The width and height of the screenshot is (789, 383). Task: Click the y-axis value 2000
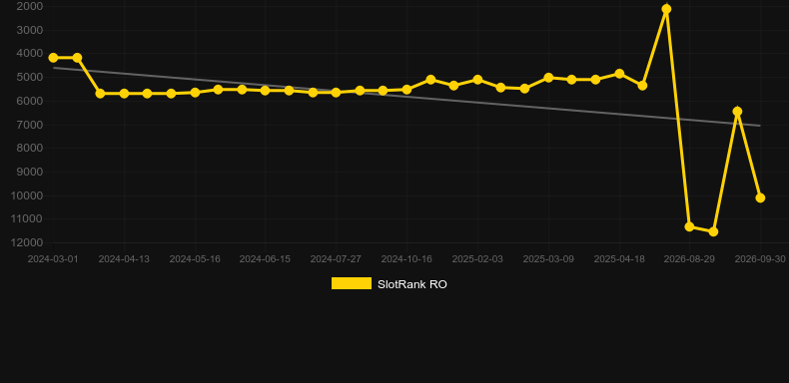[30, 6]
